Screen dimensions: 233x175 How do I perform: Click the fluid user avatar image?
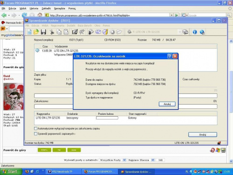[14, 97]
